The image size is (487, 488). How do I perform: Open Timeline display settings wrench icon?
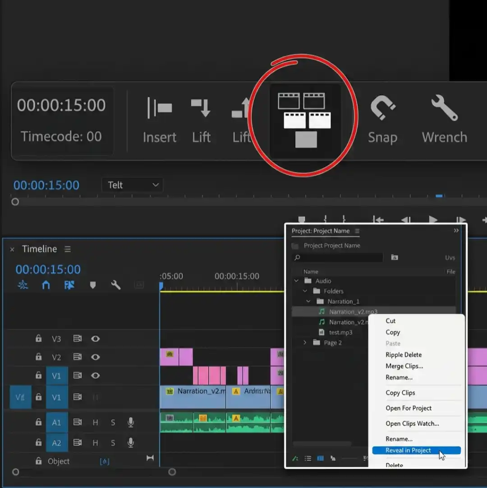point(115,285)
